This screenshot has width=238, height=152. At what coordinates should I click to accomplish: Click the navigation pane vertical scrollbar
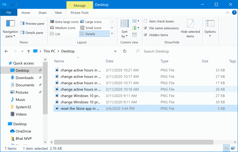click(45, 88)
